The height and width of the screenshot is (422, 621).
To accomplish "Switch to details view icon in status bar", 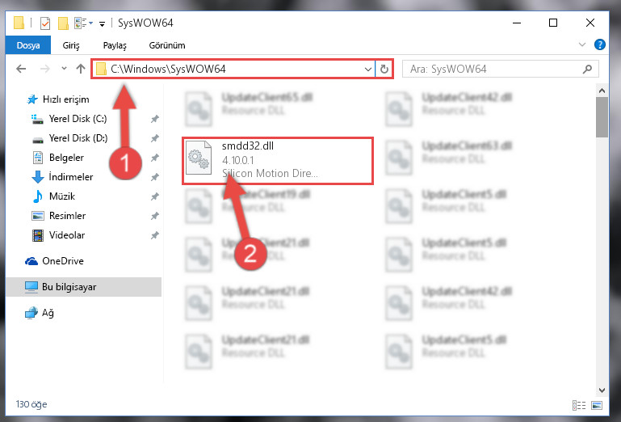I will (579, 405).
